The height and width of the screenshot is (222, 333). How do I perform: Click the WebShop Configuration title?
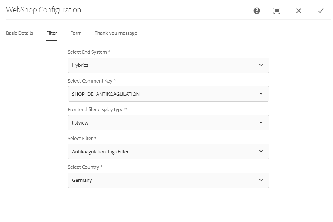pos(44,10)
